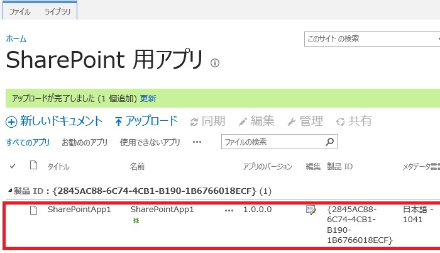The width and height of the screenshot is (440, 253).
Task: Click the 編集 column header
Action: 313,167
